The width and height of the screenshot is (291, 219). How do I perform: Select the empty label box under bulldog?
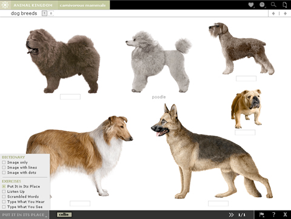click(x=245, y=132)
